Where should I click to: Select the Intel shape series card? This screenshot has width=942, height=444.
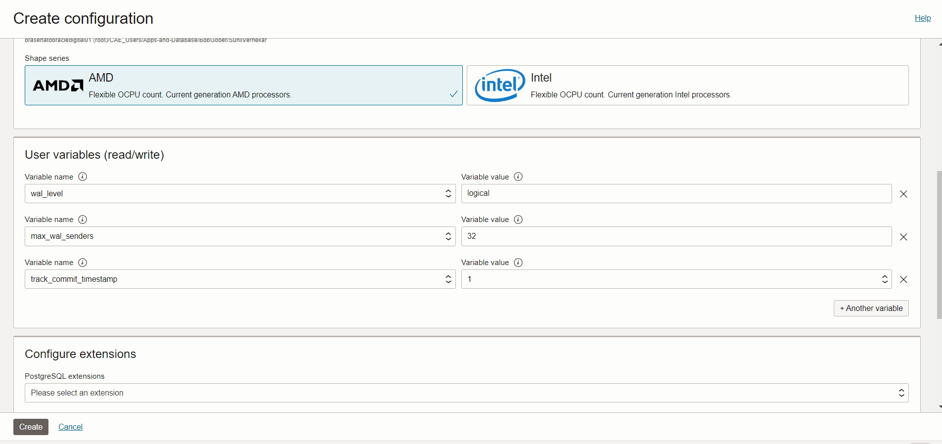(687, 85)
